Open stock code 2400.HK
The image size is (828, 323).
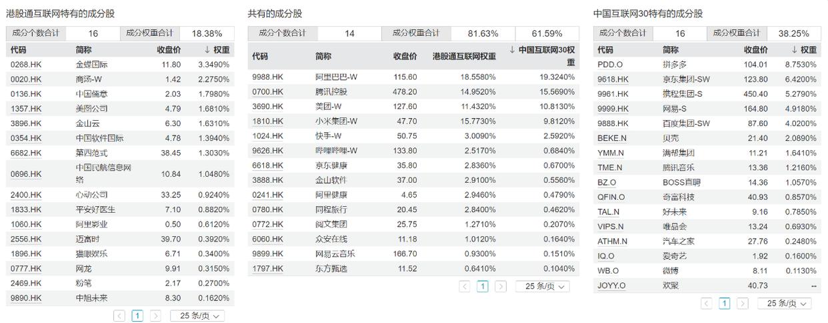click(26, 195)
